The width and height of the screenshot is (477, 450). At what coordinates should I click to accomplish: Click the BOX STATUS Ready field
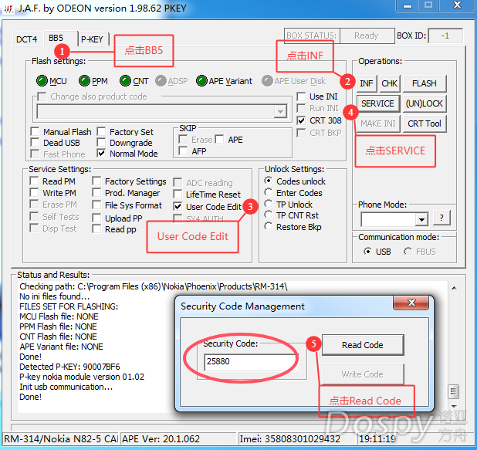[367, 36]
